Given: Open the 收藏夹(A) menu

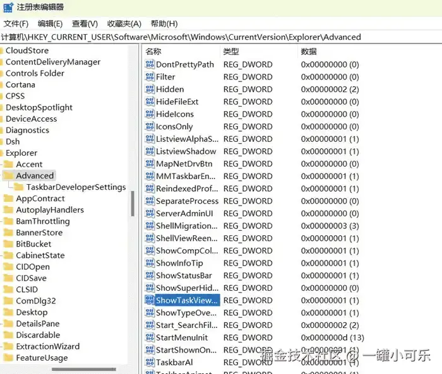Looking at the screenshot, I should 124,24.
